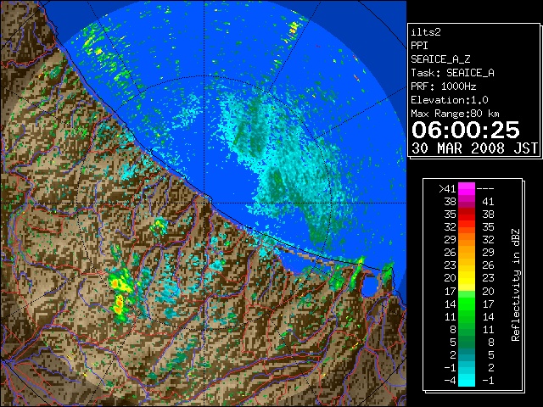Image resolution: width=543 pixels, height=407 pixels.
Task: Click the 'Reflectivity in dBZ' legend title
Action: click(516, 285)
